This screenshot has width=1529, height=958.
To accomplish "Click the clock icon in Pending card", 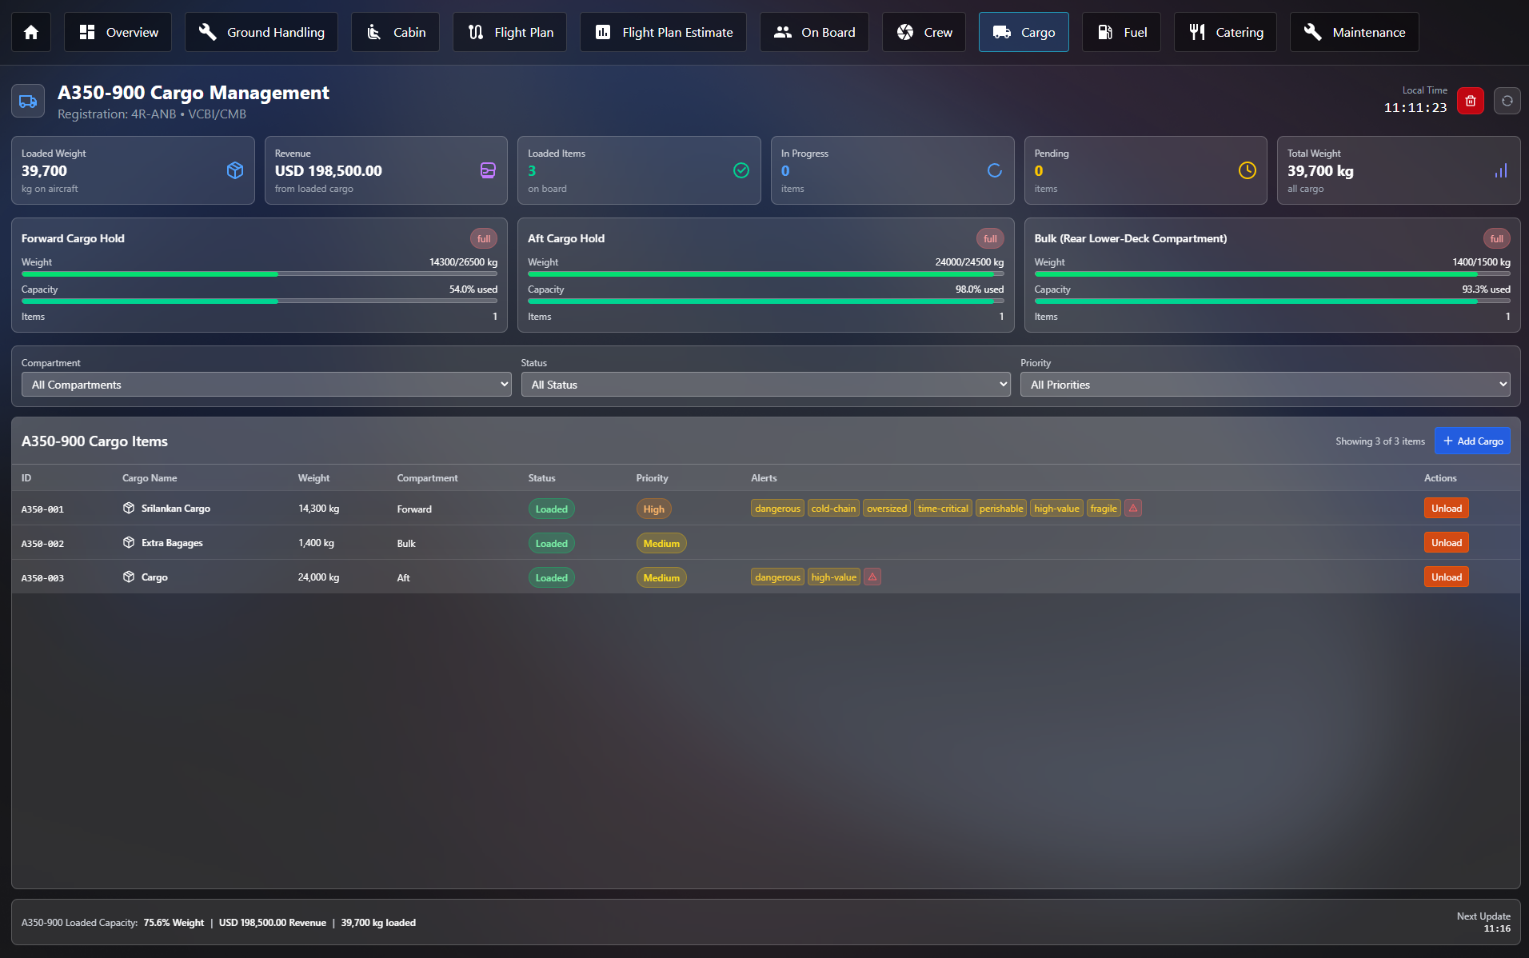I will pos(1247,170).
